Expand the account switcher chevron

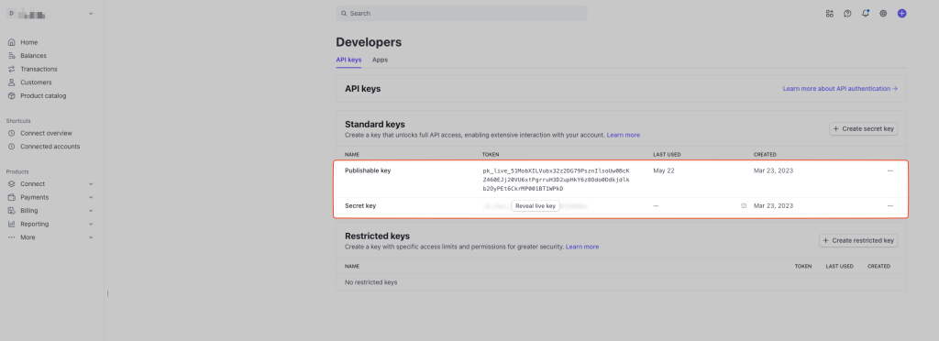pyautogui.click(x=91, y=13)
